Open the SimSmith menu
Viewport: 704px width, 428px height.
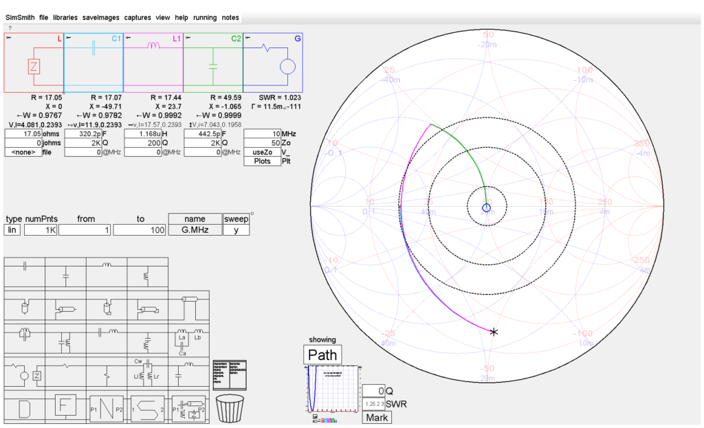(20, 17)
